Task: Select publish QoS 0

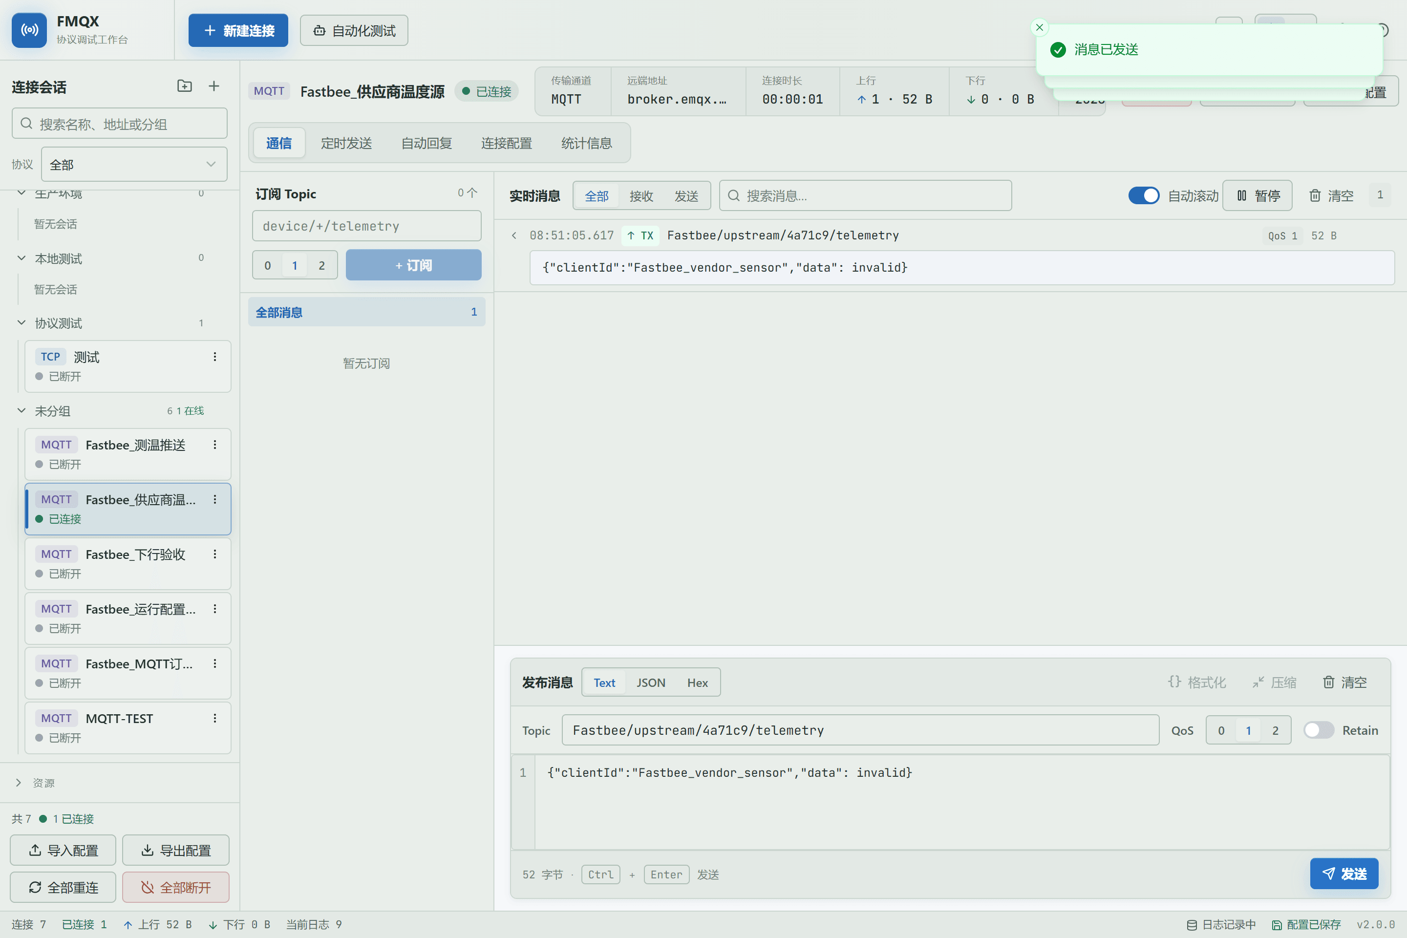Action: (x=1221, y=730)
